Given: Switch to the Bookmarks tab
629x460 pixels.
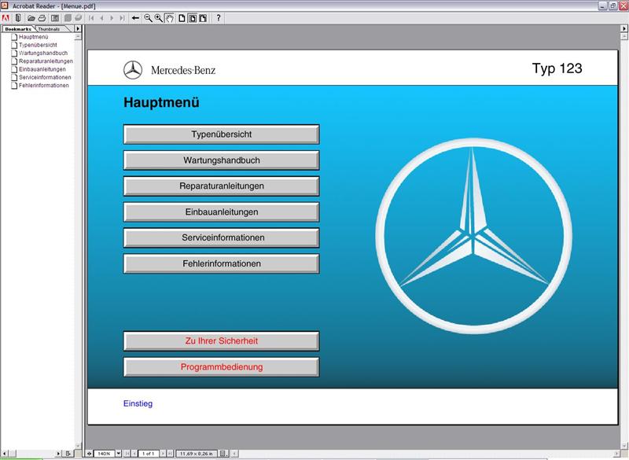Looking at the screenshot, I should point(18,29).
